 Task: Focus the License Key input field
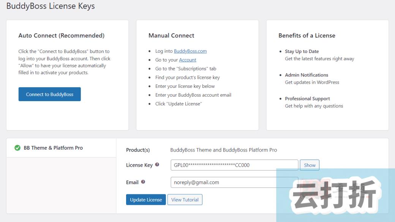234,165
